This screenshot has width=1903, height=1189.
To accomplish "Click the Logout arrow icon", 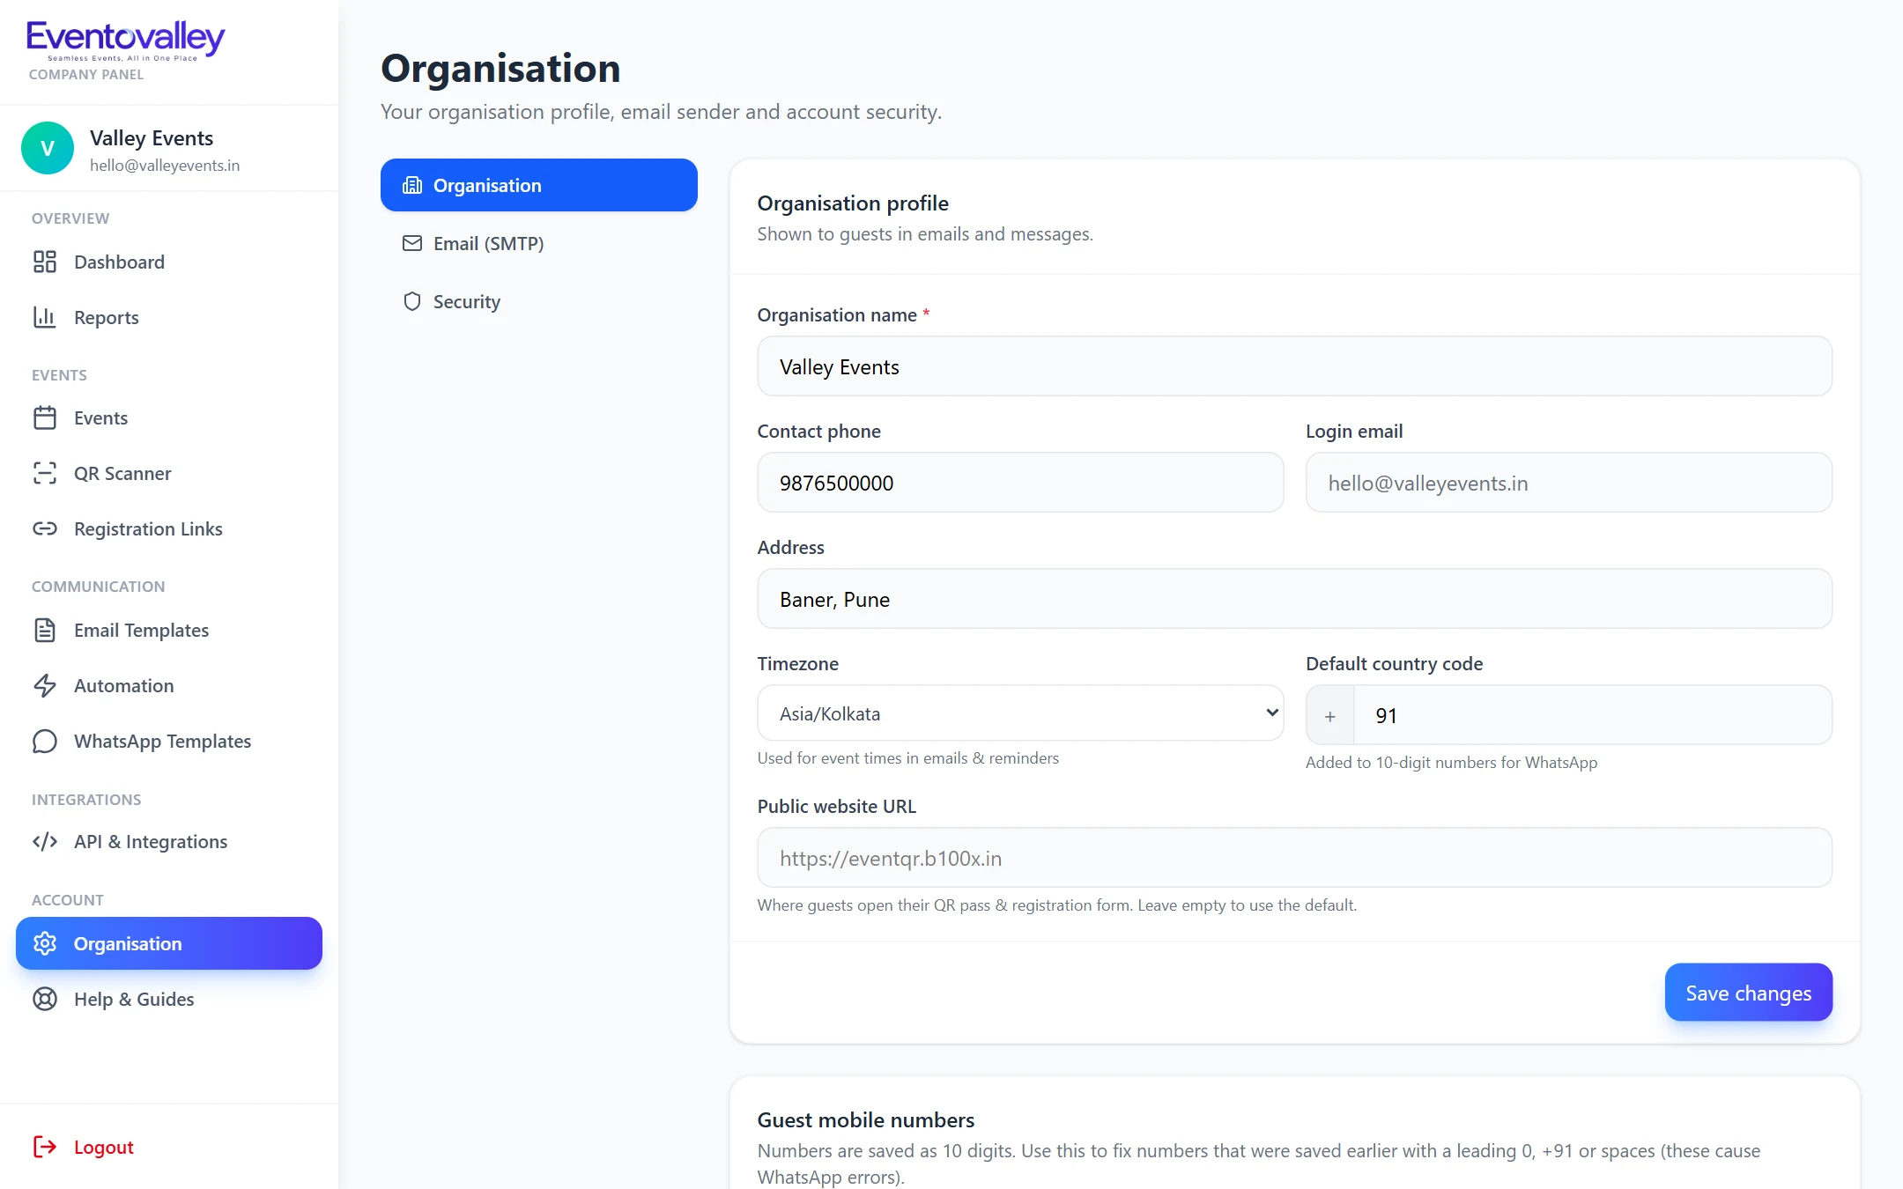I will (x=45, y=1147).
